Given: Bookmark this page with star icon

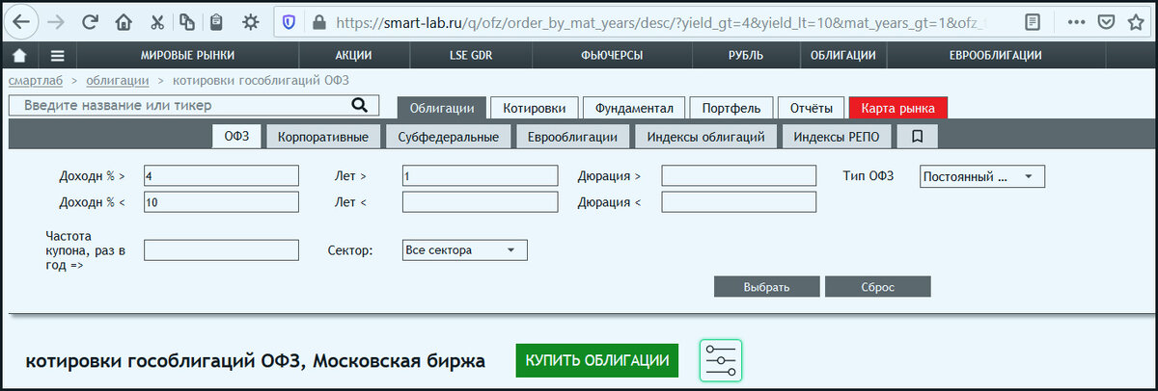Looking at the screenshot, I should pyautogui.click(x=1137, y=21).
